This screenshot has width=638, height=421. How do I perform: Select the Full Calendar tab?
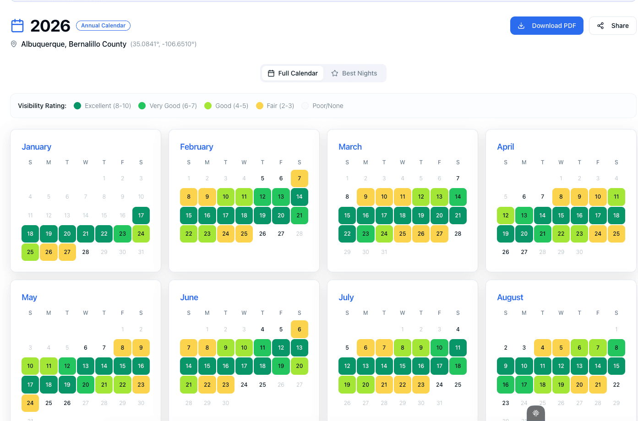pyautogui.click(x=293, y=73)
